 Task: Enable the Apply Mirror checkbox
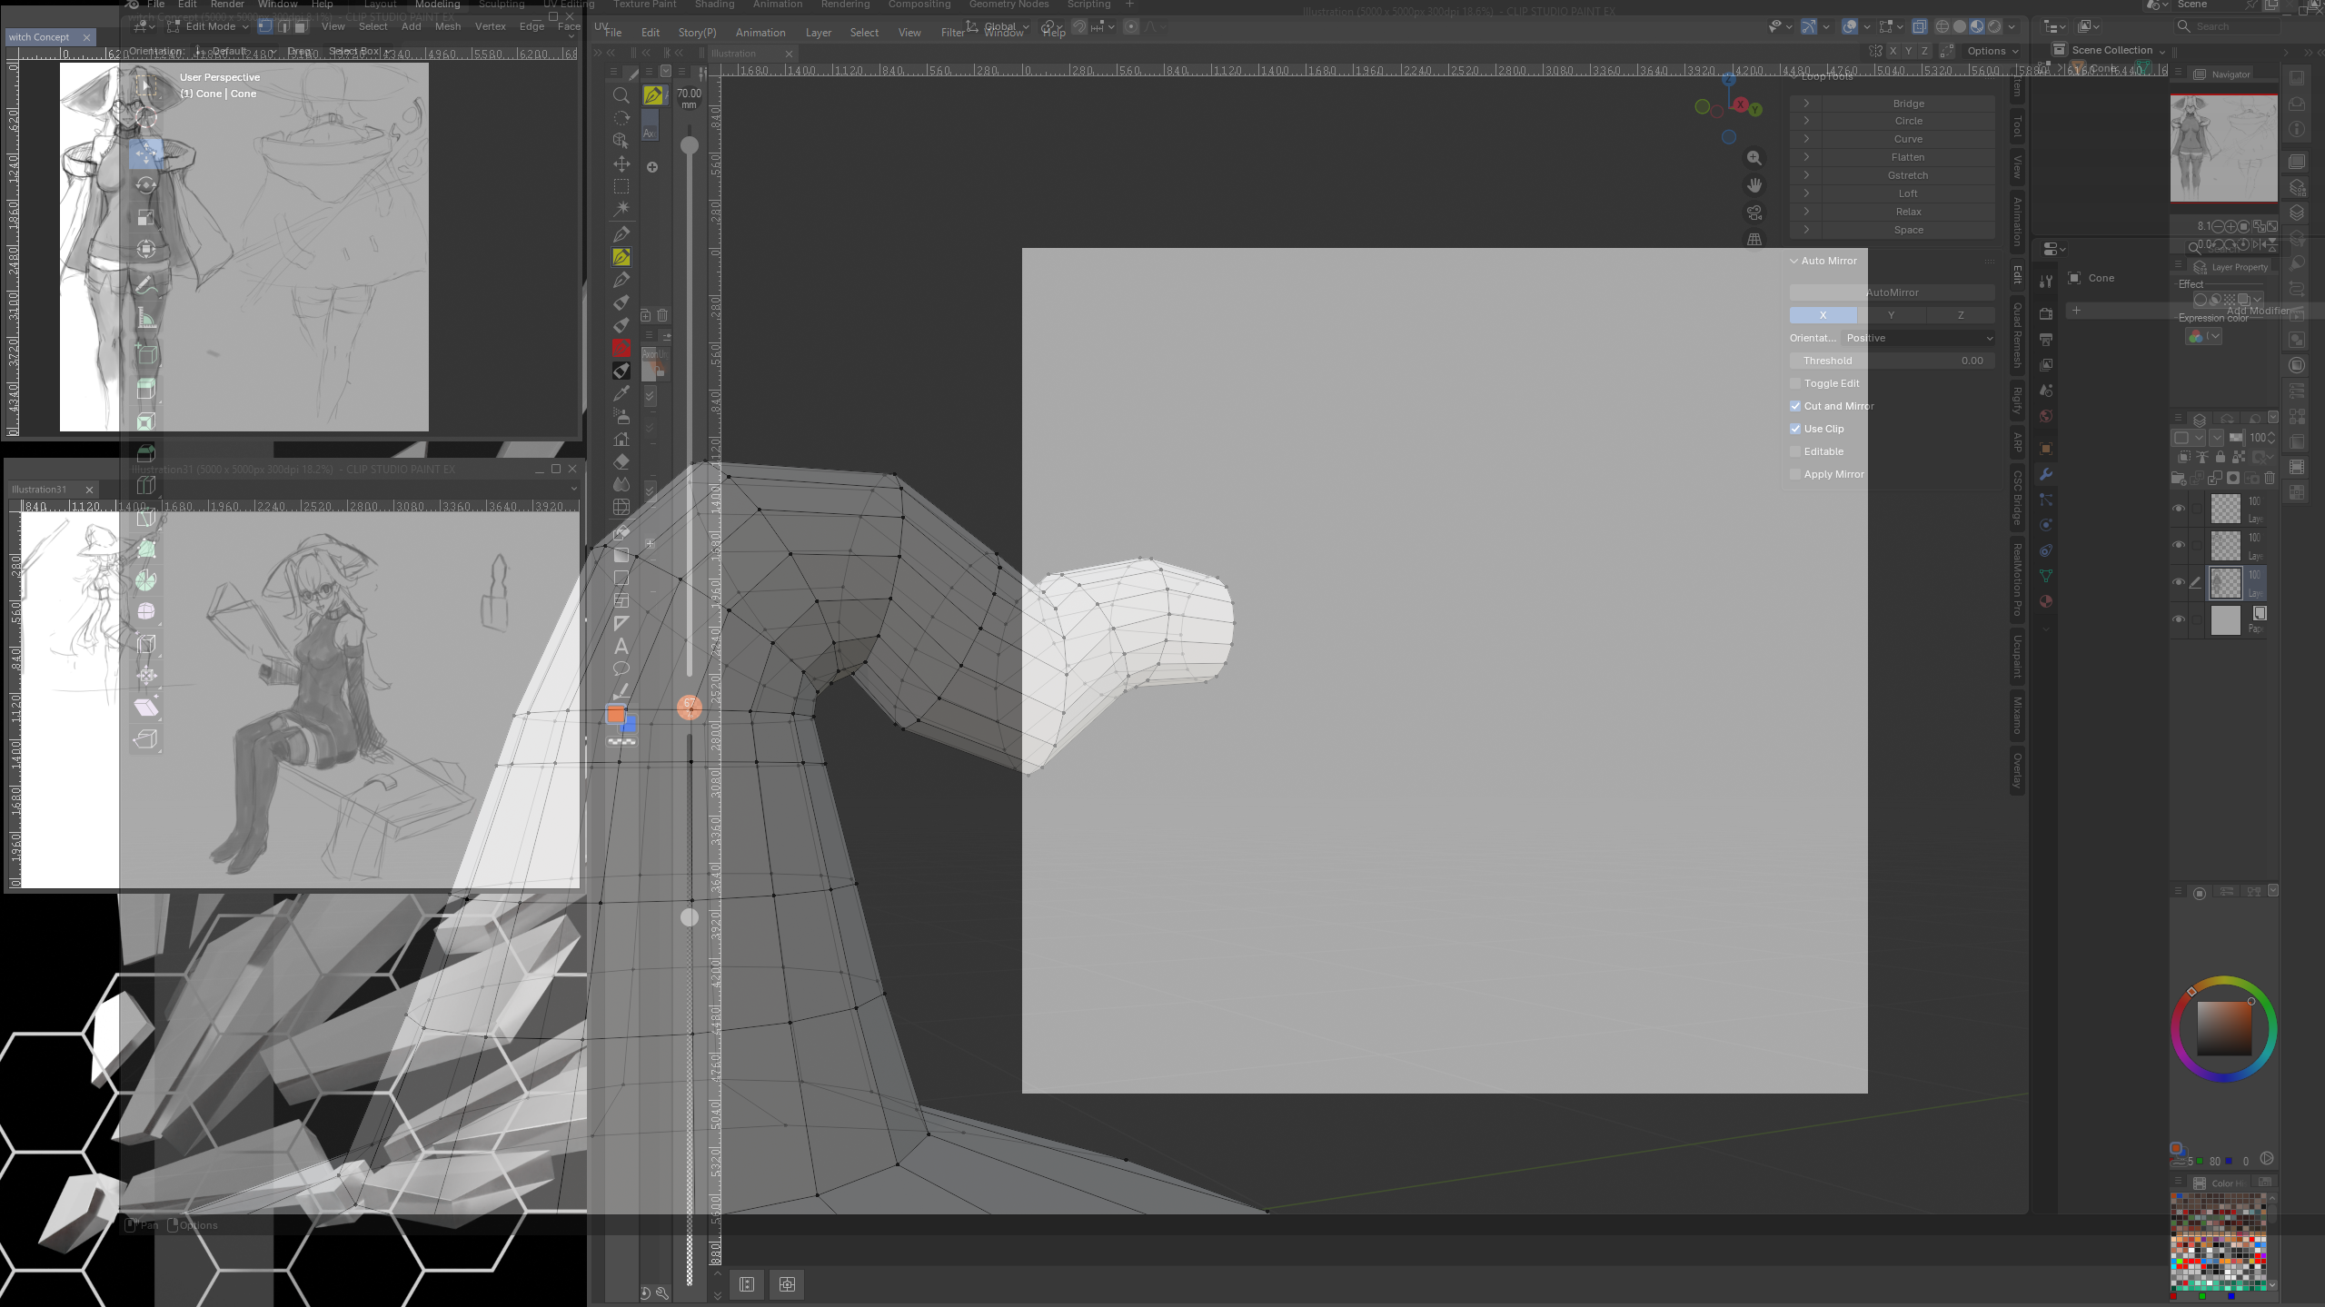click(x=1795, y=474)
